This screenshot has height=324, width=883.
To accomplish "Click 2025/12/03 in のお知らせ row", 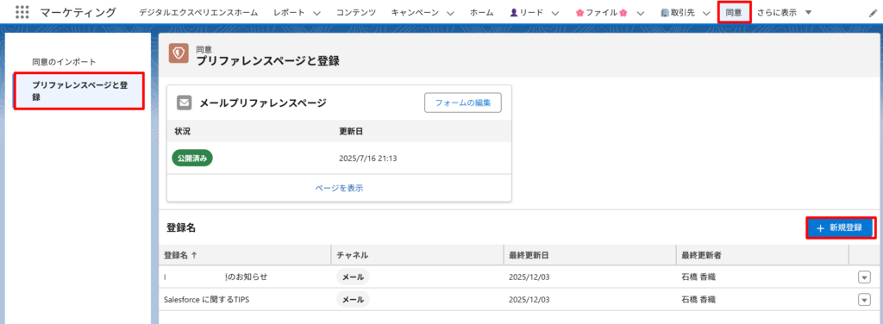I will click(x=529, y=277).
